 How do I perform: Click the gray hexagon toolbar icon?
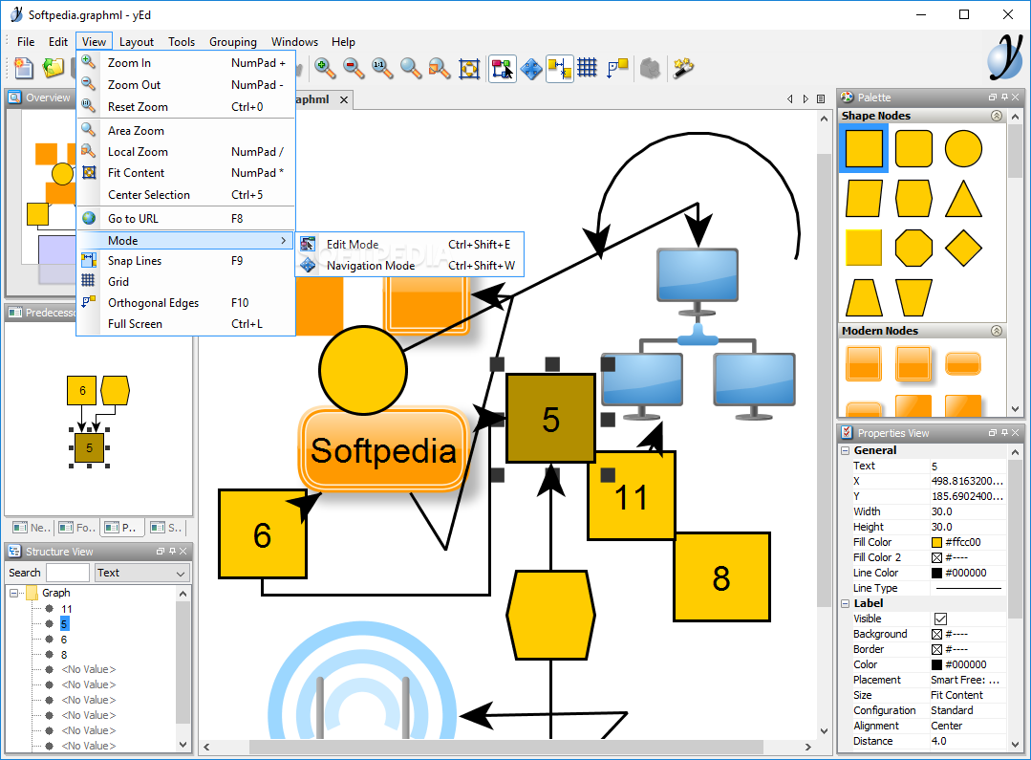[650, 68]
